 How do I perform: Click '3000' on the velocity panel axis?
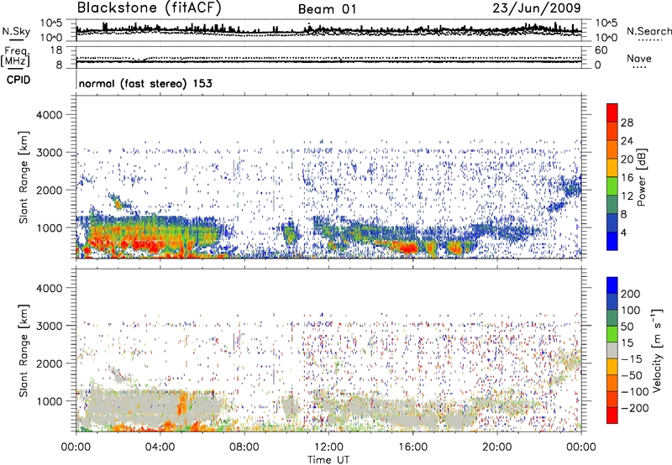point(50,326)
